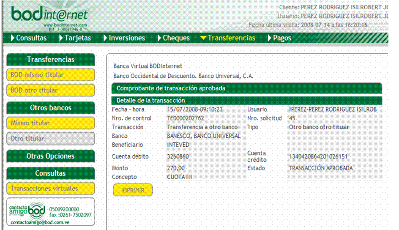
Task: Click BANESCO, BANCO UNIVERSAL value
Action: [x=204, y=136]
